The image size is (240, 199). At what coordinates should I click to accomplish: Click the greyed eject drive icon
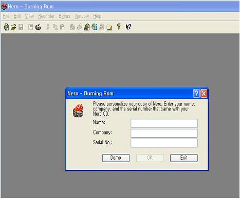pyautogui.click(x=102, y=27)
